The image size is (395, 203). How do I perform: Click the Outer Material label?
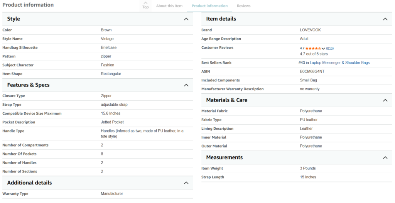214,146
